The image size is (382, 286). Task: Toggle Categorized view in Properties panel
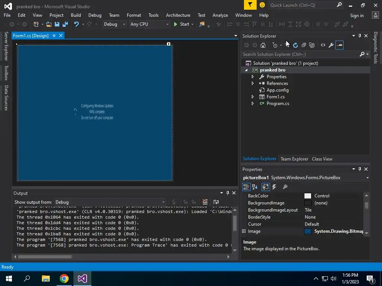[246, 187]
